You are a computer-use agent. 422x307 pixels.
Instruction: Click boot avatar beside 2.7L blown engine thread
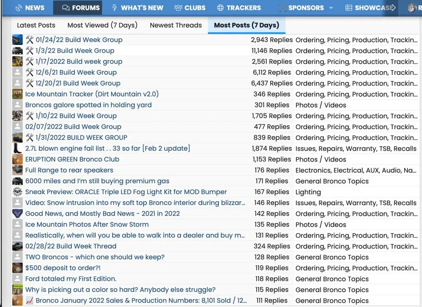click(17, 148)
